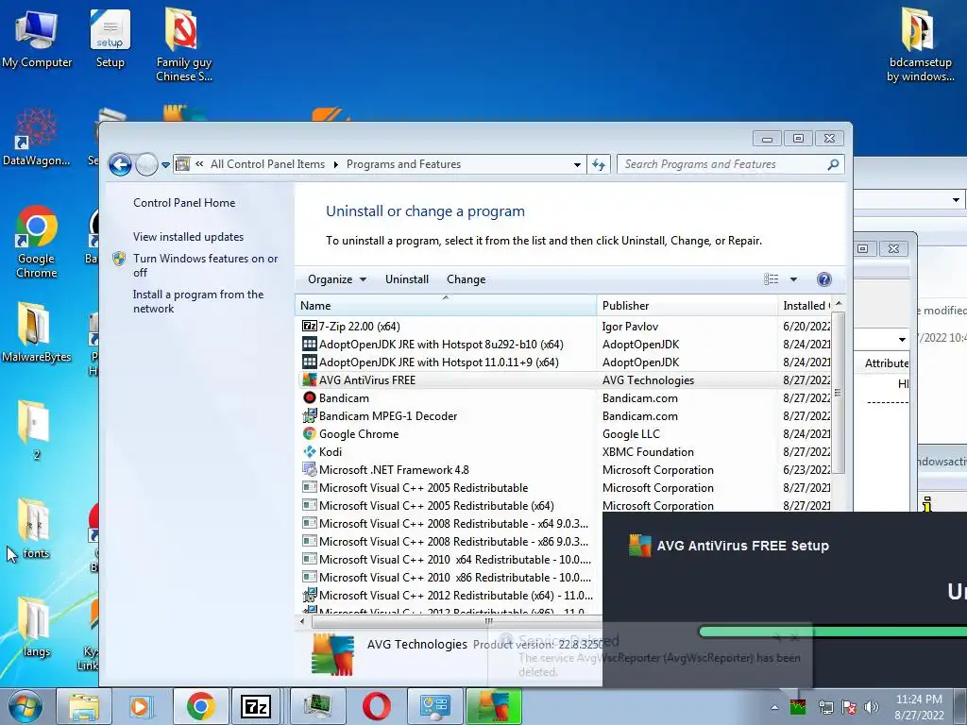This screenshot has height=725, width=967.
Task: Show hidden tray icons arrow
Action: click(x=774, y=707)
